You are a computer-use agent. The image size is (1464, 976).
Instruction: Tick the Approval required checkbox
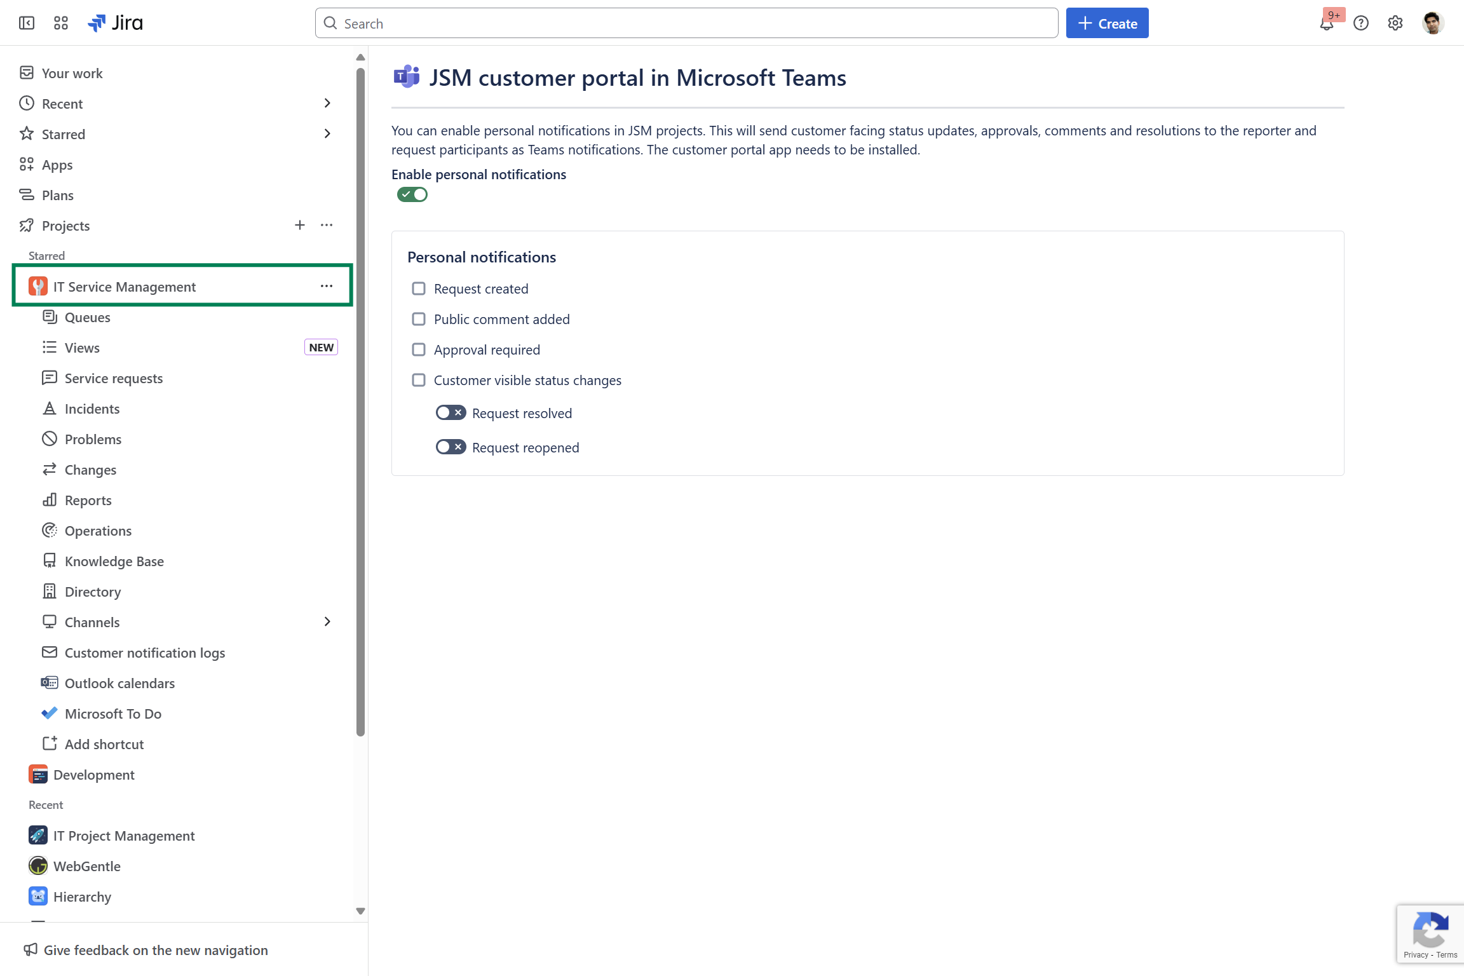419,349
